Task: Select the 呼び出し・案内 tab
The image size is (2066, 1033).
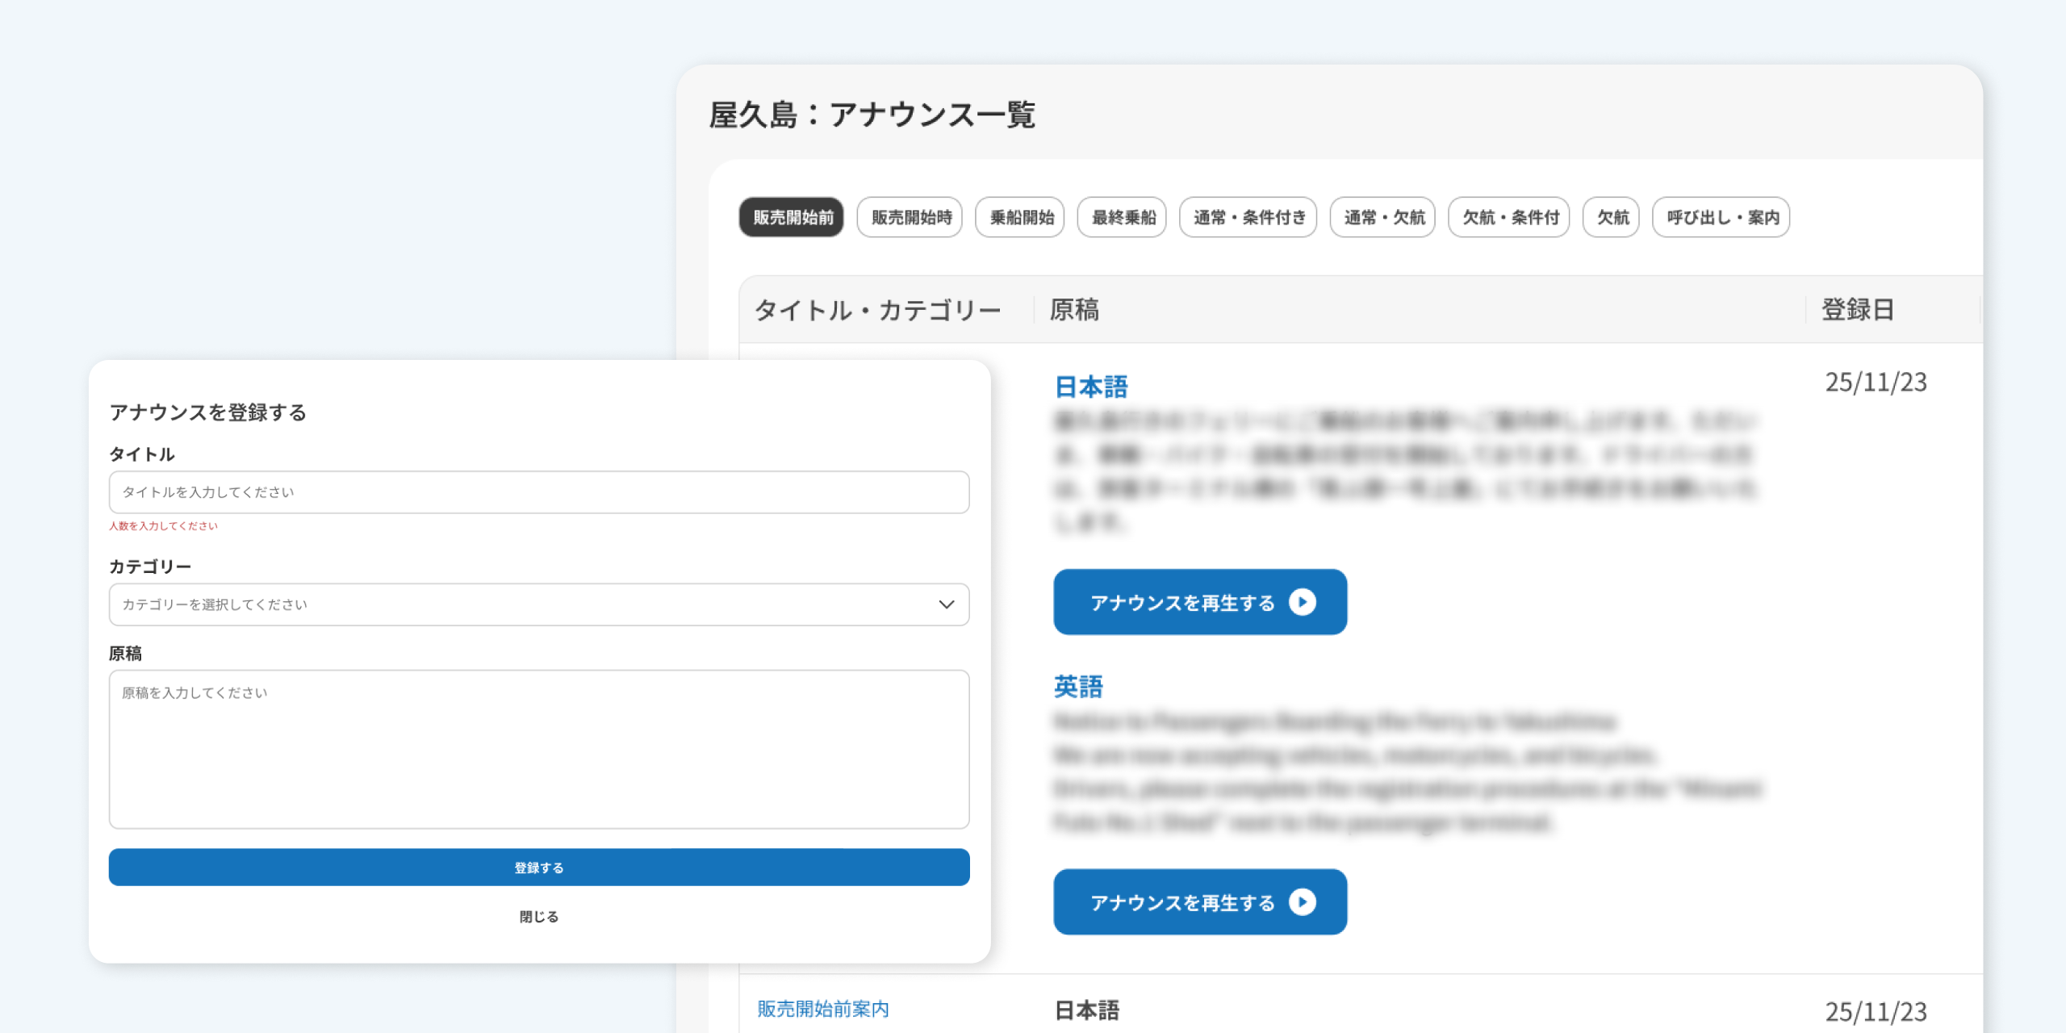Action: [1721, 217]
